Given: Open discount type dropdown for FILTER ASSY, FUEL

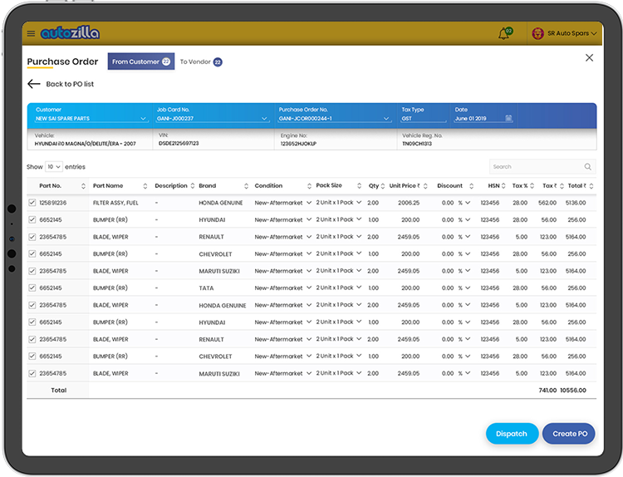Looking at the screenshot, I should [468, 202].
